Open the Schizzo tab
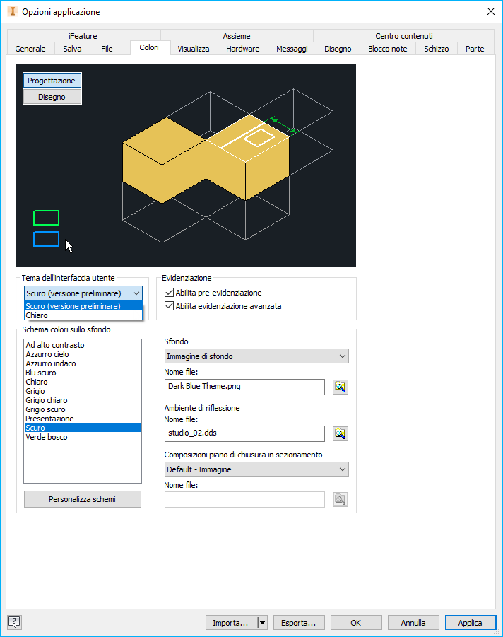Viewport: 503px width, 637px height. [437, 49]
